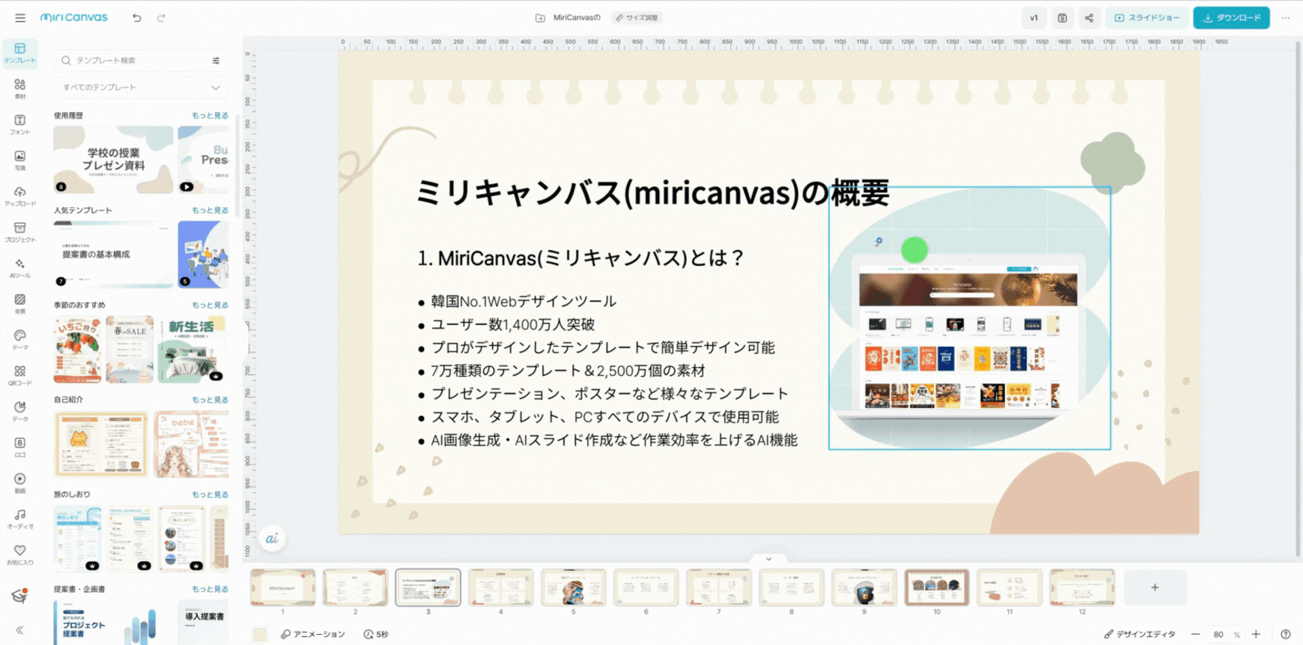The height and width of the screenshot is (645, 1303).
Task: Open the help question mark icon
Action: (1285, 634)
